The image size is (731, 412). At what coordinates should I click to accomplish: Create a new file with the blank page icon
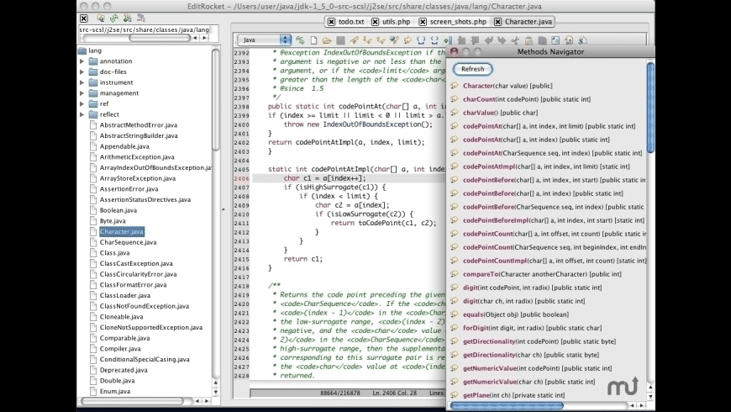313,40
